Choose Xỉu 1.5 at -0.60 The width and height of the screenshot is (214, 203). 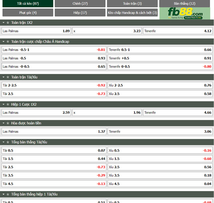click(x=160, y=159)
